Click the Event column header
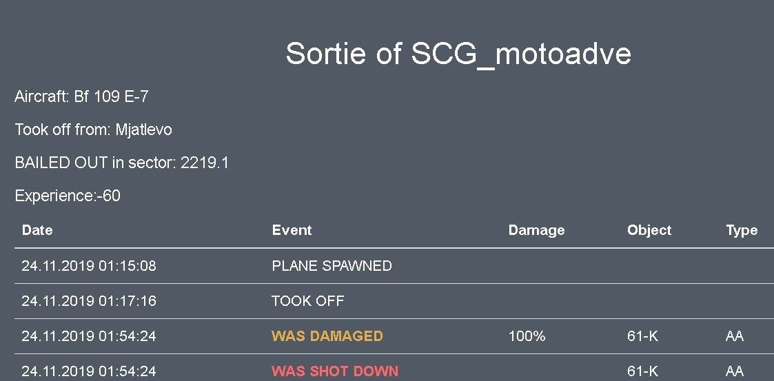This screenshot has height=381, width=774. [x=292, y=230]
